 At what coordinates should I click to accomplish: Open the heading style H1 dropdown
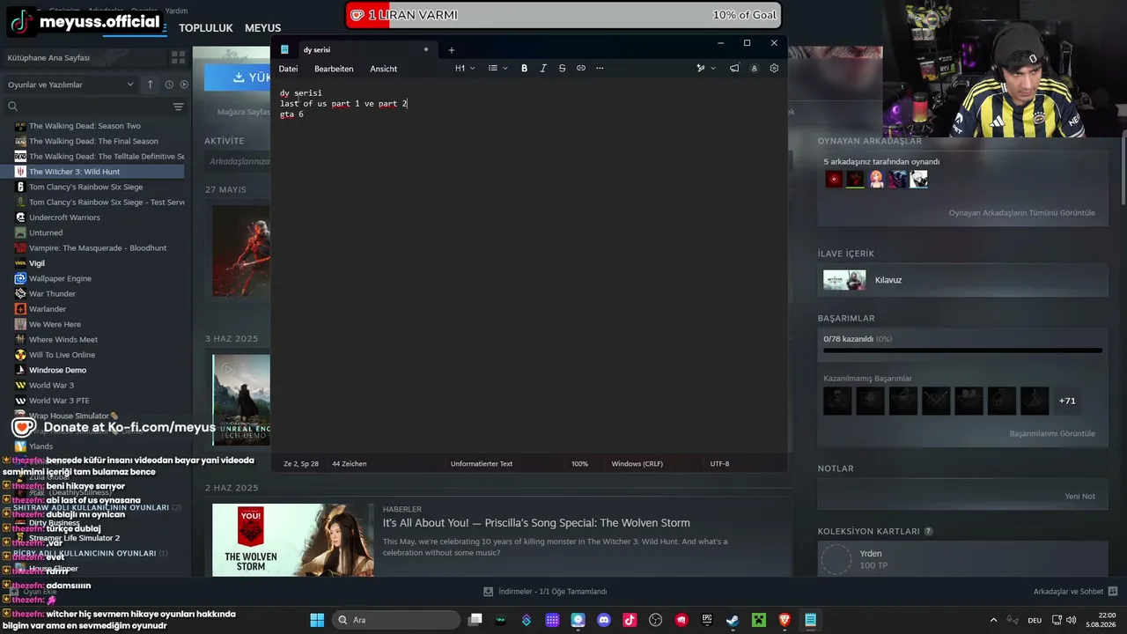[x=465, y=68]
